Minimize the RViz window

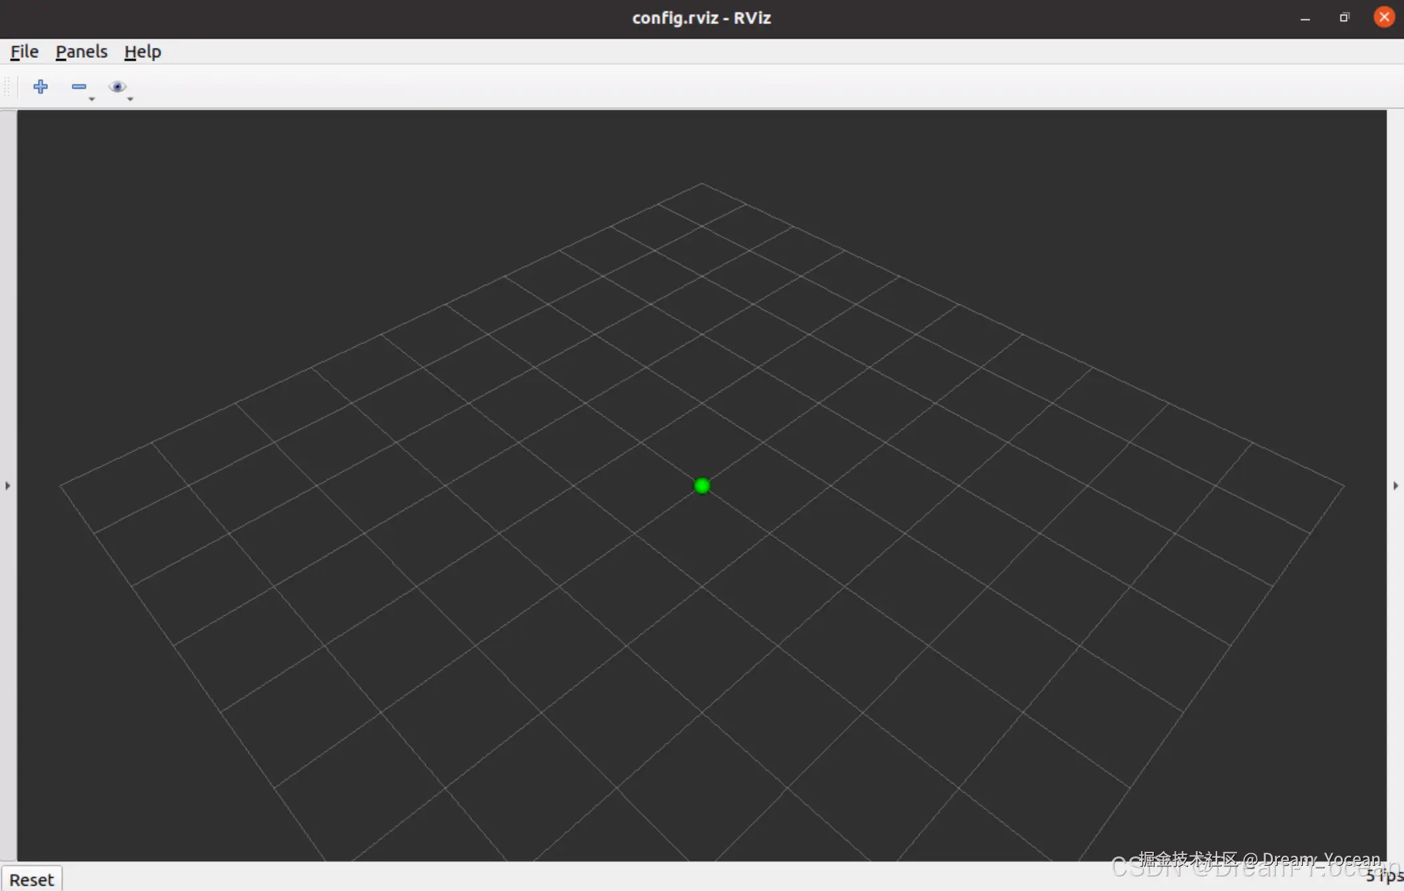click(x=1305, y=18)
